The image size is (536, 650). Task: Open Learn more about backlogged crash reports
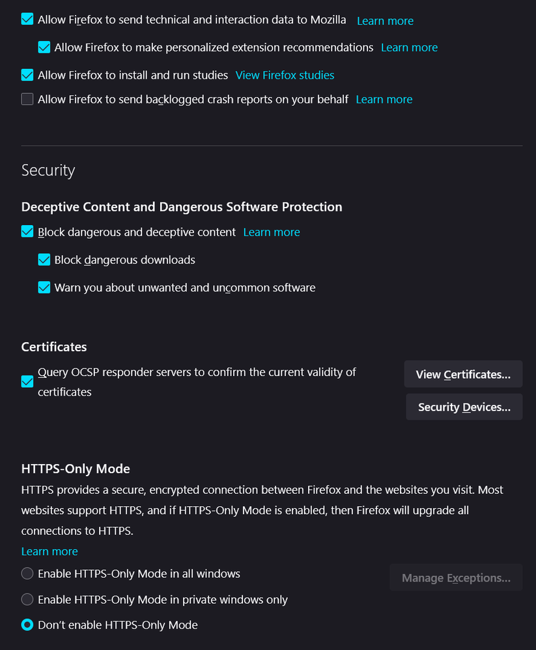pyautogui.click(x=384, y=100)
